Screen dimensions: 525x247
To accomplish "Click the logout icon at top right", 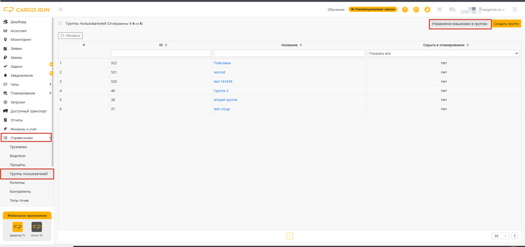I will 515,10.
